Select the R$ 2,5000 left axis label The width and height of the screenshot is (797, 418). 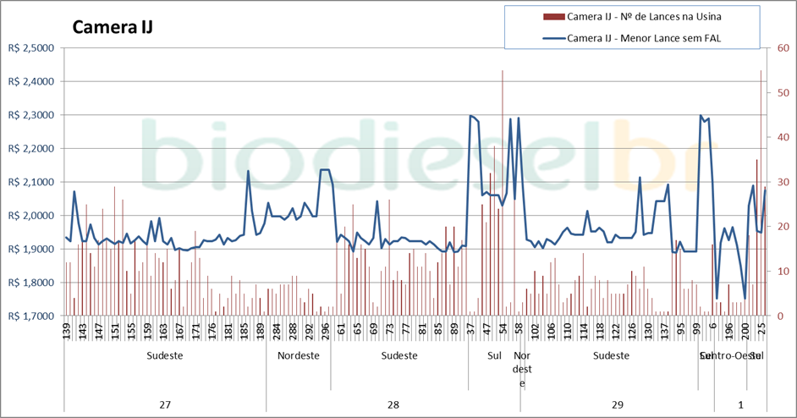tap(30, 48)
